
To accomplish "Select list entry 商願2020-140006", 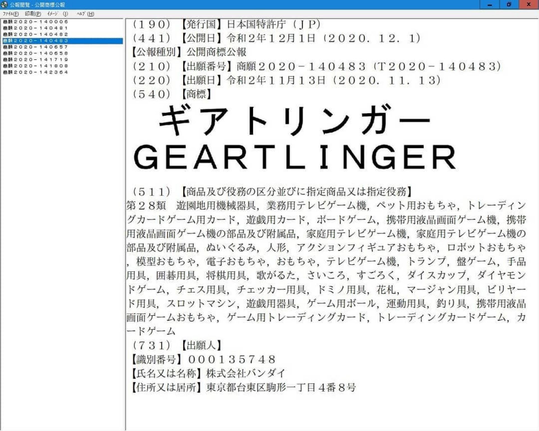I will (x=35, y=22).
